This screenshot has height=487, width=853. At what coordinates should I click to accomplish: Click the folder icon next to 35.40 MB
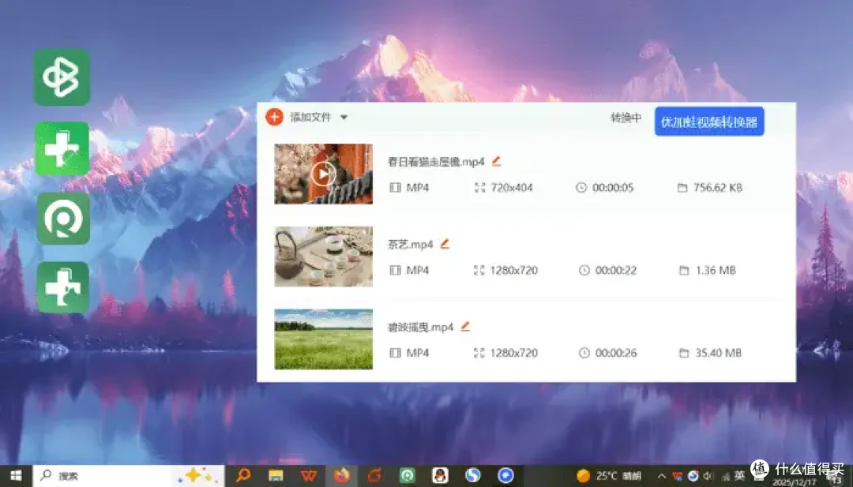coord(684,353)
